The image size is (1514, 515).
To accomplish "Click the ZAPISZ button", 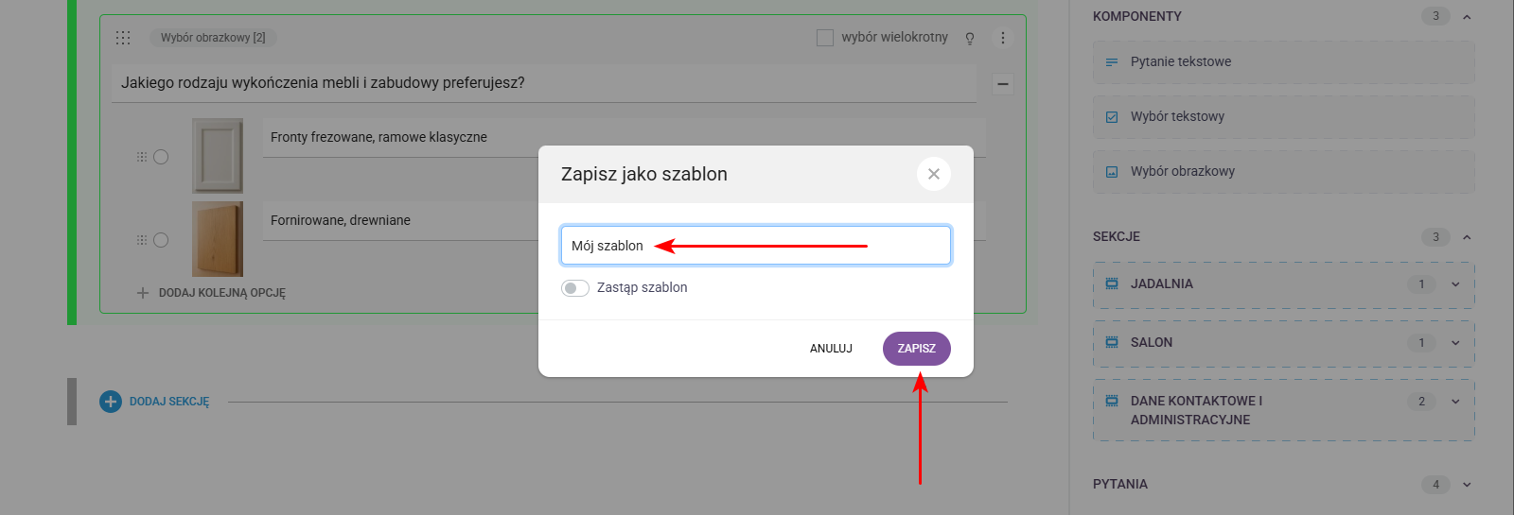I will (916, 349).
